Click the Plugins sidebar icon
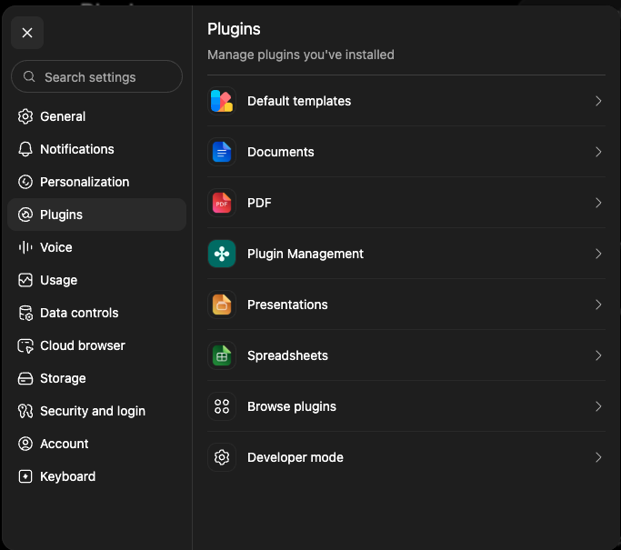The width and height of the screenshot is (621, 550). [x=25, y=215]
